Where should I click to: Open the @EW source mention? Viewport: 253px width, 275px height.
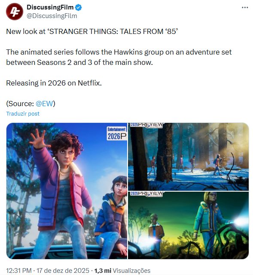tap(44, 104)
